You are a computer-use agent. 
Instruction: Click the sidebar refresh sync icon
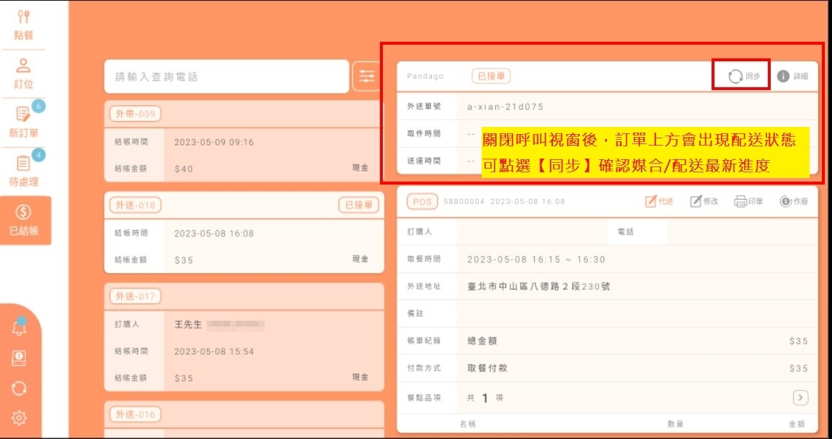tap(19, 389)
